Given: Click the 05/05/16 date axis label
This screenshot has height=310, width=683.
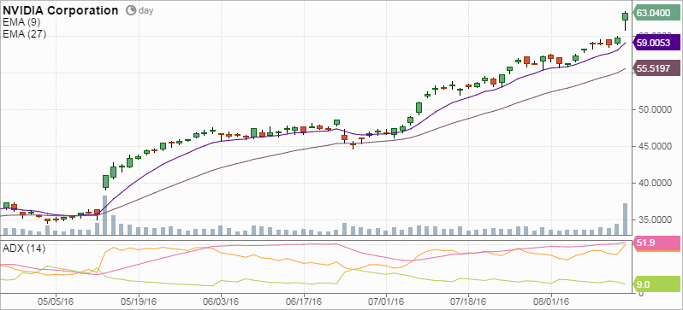Looking at the screenshot, I should 56,301.
